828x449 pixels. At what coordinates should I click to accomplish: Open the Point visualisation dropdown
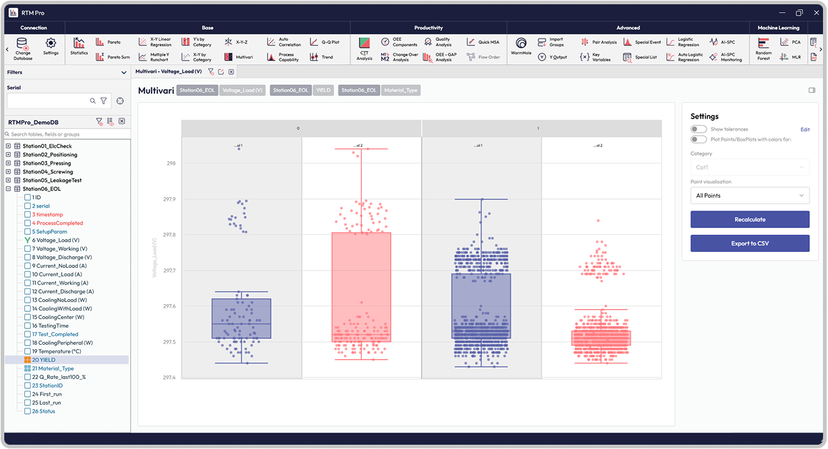749,195
